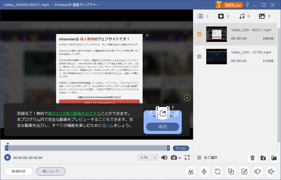Open the 1.0x playback speed dropdown
This screenshot has width=281, height=180.
click(148, 158)
